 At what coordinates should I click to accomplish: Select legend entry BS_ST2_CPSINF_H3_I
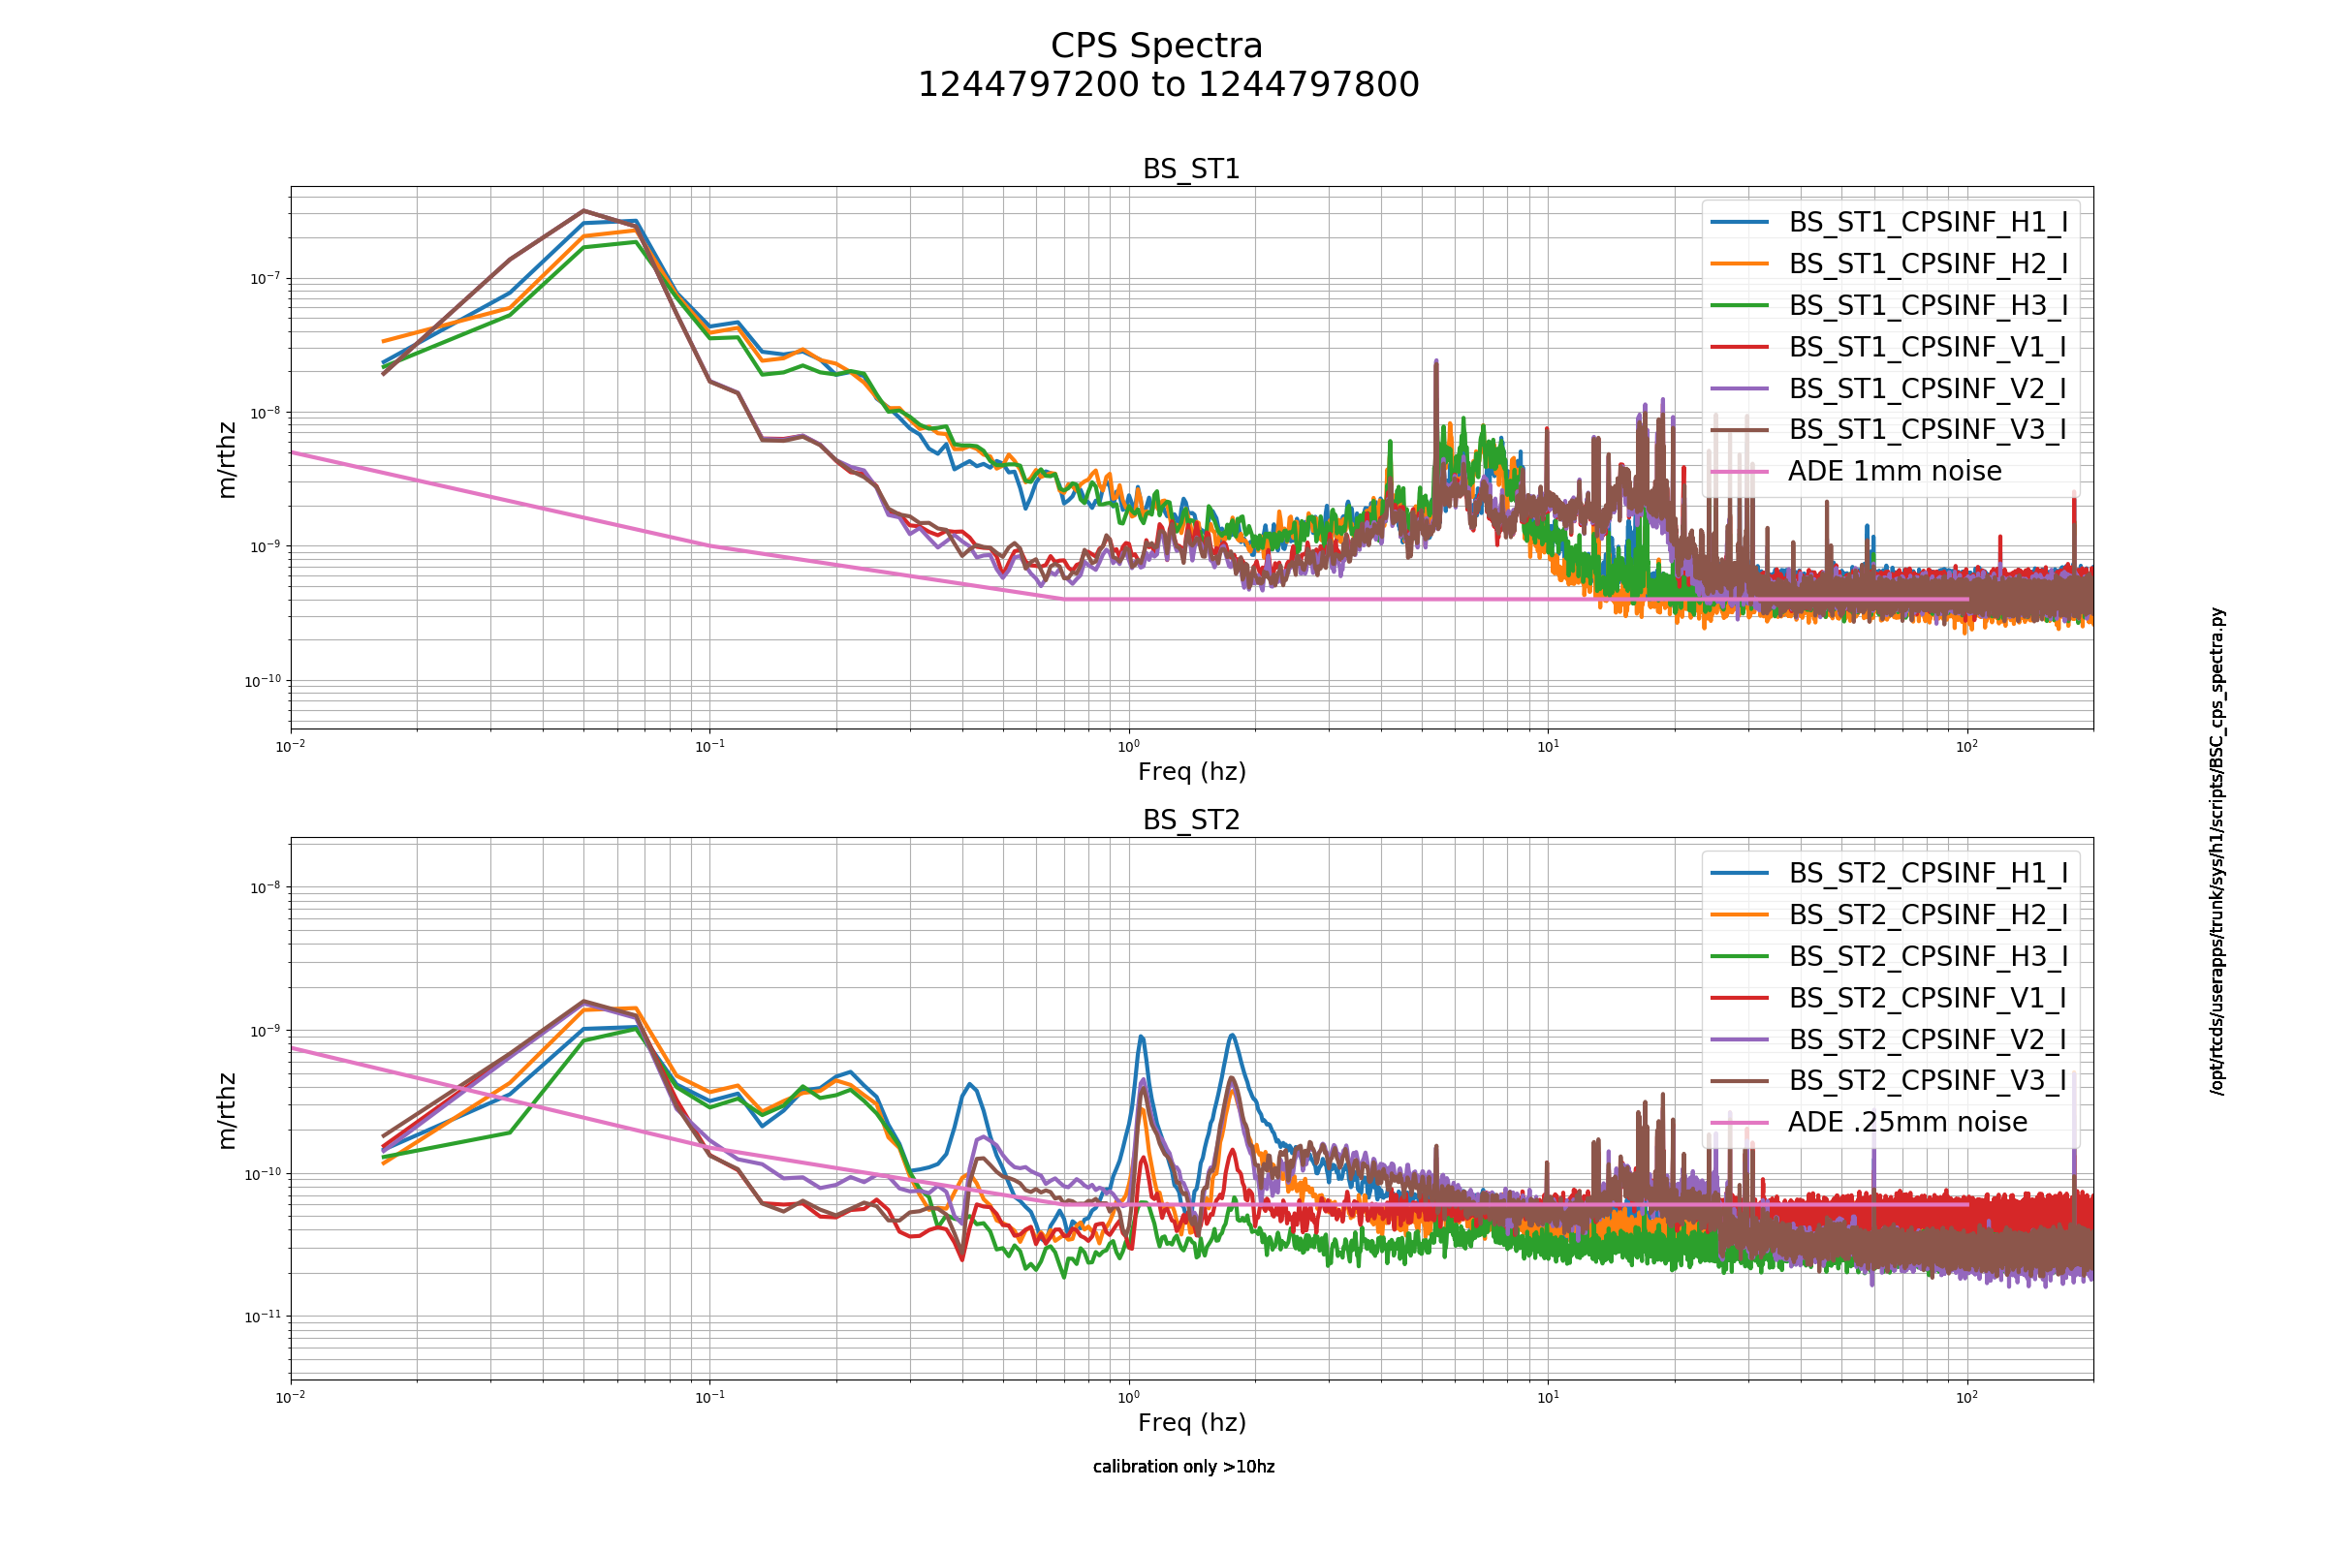click(x=1928, y=957)
